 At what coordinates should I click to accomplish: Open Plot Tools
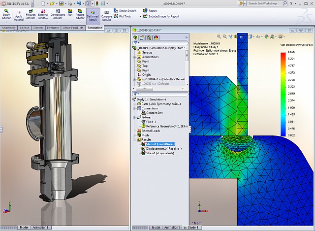click(x=123, y=16)
